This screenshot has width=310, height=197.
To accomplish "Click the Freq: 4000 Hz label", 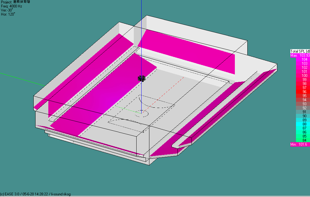I will 12,6.
